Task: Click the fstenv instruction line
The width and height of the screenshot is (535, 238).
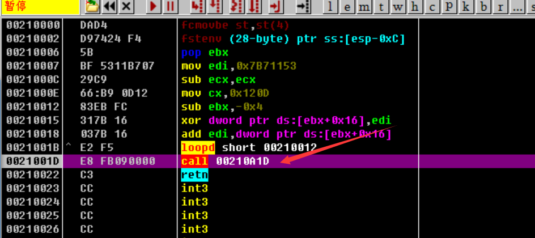Action: coord(293,39)
